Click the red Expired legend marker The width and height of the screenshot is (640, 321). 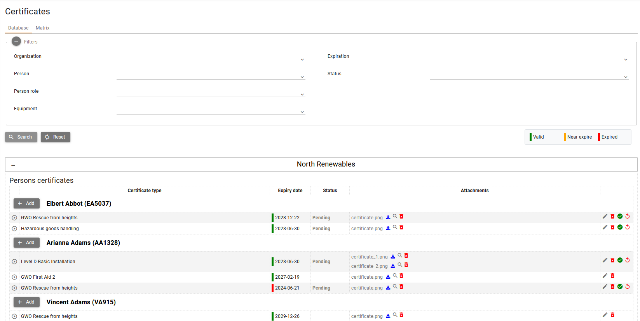tap(599, 137)
